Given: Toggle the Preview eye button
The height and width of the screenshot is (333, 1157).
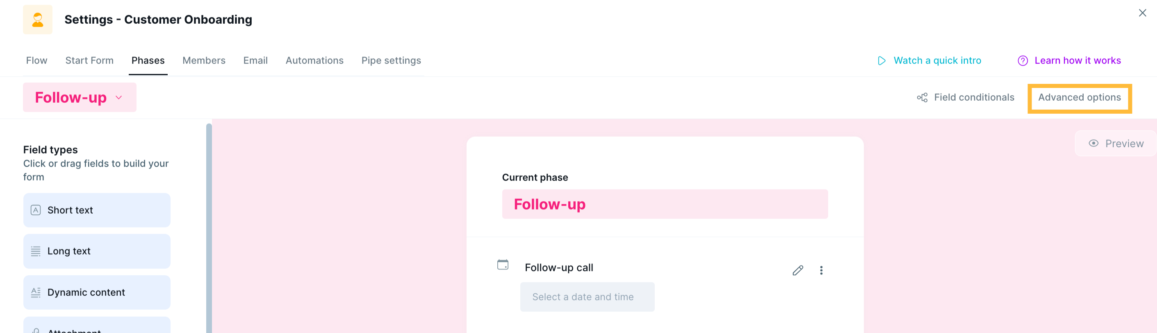Looking at the screenshot, I should 1116,144.
